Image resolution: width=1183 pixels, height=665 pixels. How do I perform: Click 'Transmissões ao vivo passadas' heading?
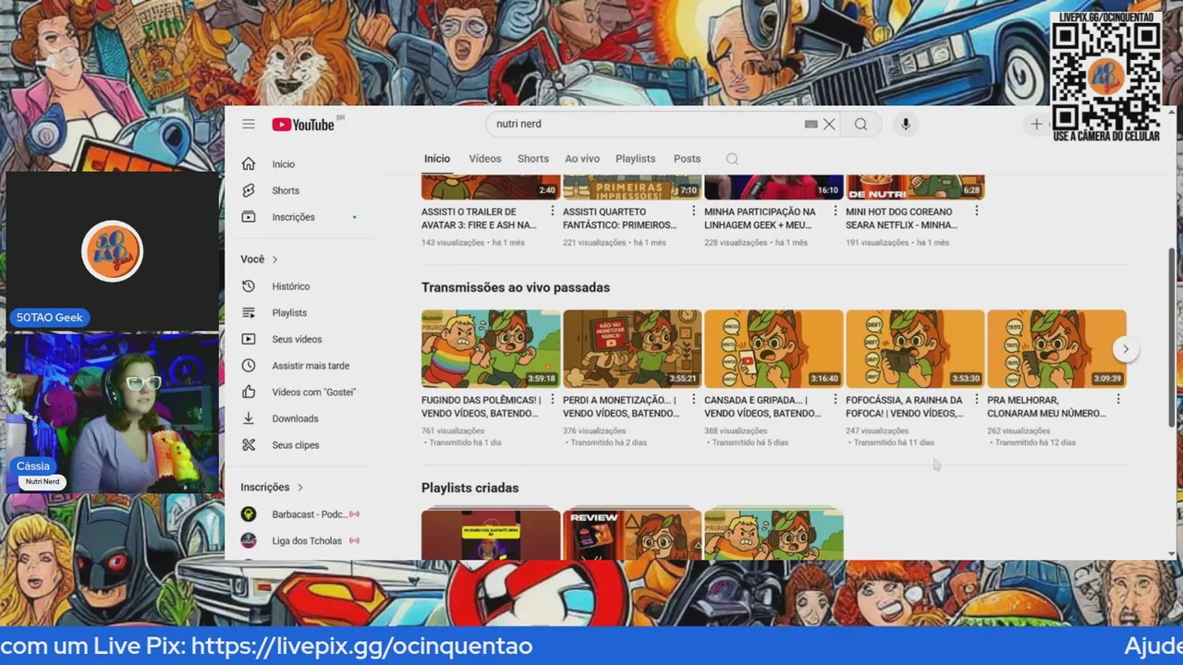point(516,287)
